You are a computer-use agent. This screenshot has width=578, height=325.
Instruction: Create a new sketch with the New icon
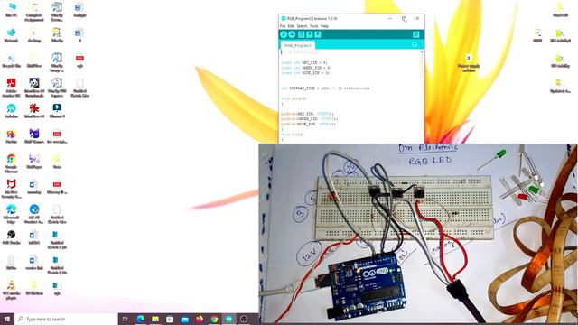pyautogui.click(x=301, y=34)
